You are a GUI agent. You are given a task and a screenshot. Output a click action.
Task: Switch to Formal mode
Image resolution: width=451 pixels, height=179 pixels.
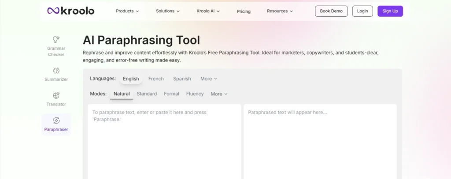tap(171, 94)
